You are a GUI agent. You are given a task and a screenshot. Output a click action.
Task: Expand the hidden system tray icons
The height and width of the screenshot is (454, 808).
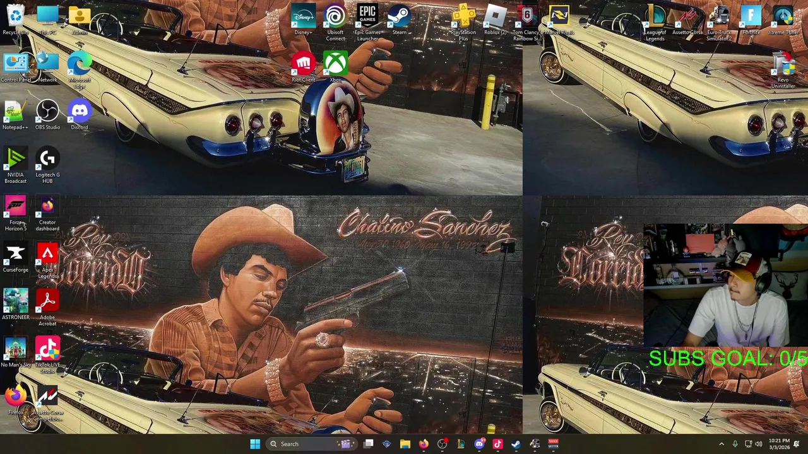[722, 444]
